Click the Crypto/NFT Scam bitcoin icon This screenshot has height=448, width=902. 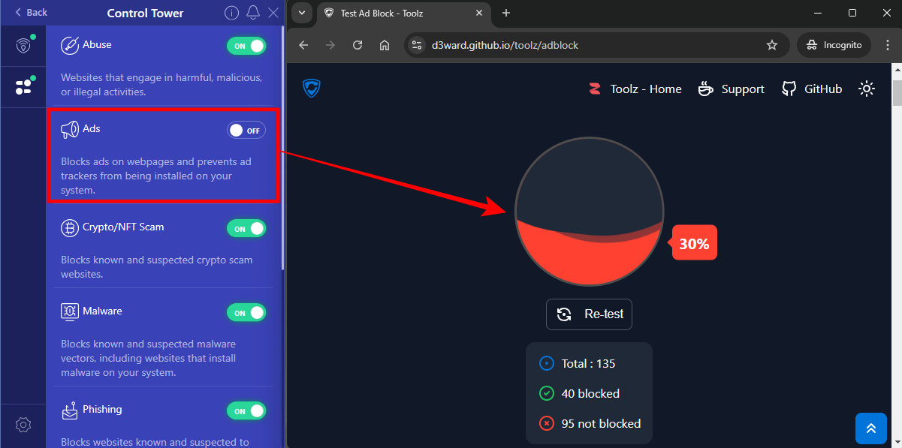[70, 227]
